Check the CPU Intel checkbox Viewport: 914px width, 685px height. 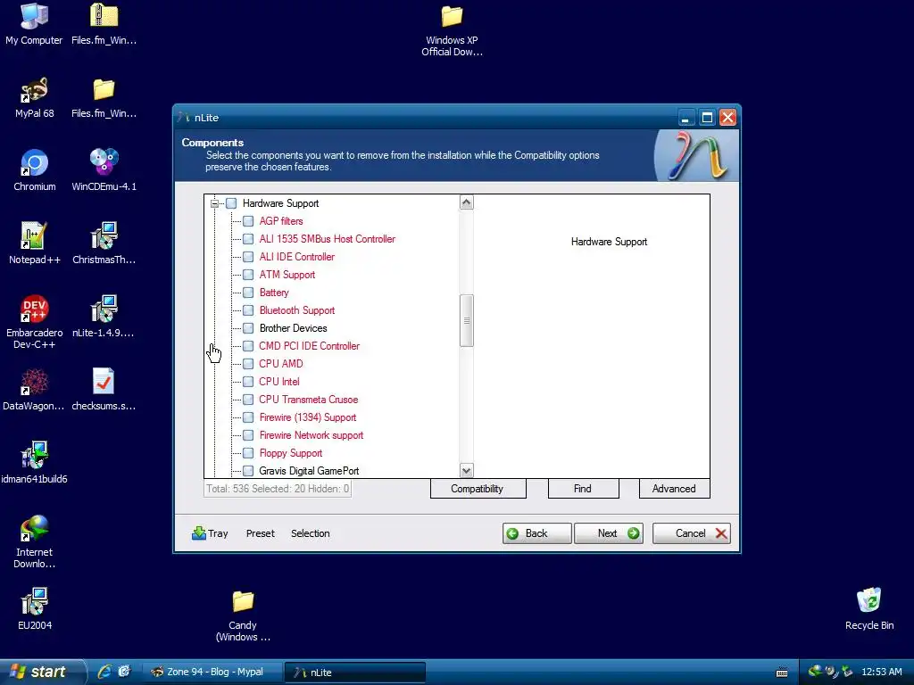tap(248, 382)
